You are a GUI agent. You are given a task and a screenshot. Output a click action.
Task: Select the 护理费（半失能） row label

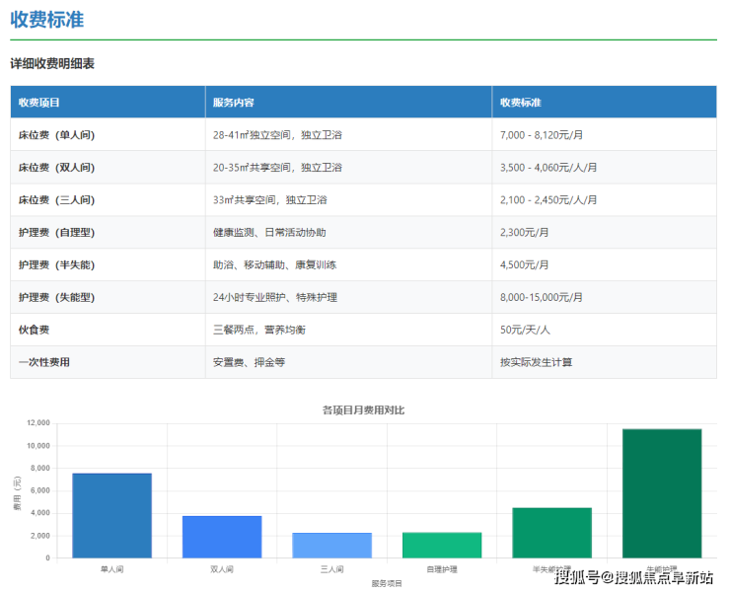(56, 264)
